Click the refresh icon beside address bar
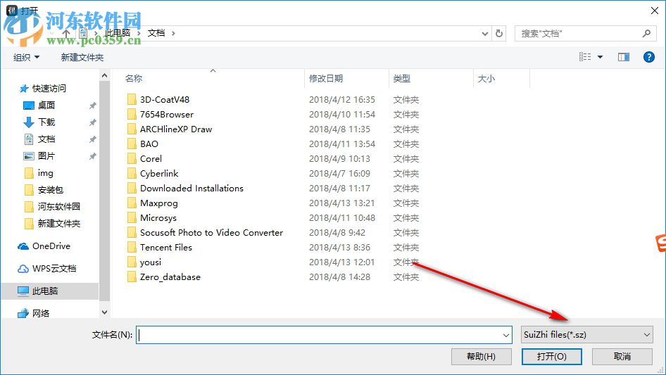 [499, 33]
